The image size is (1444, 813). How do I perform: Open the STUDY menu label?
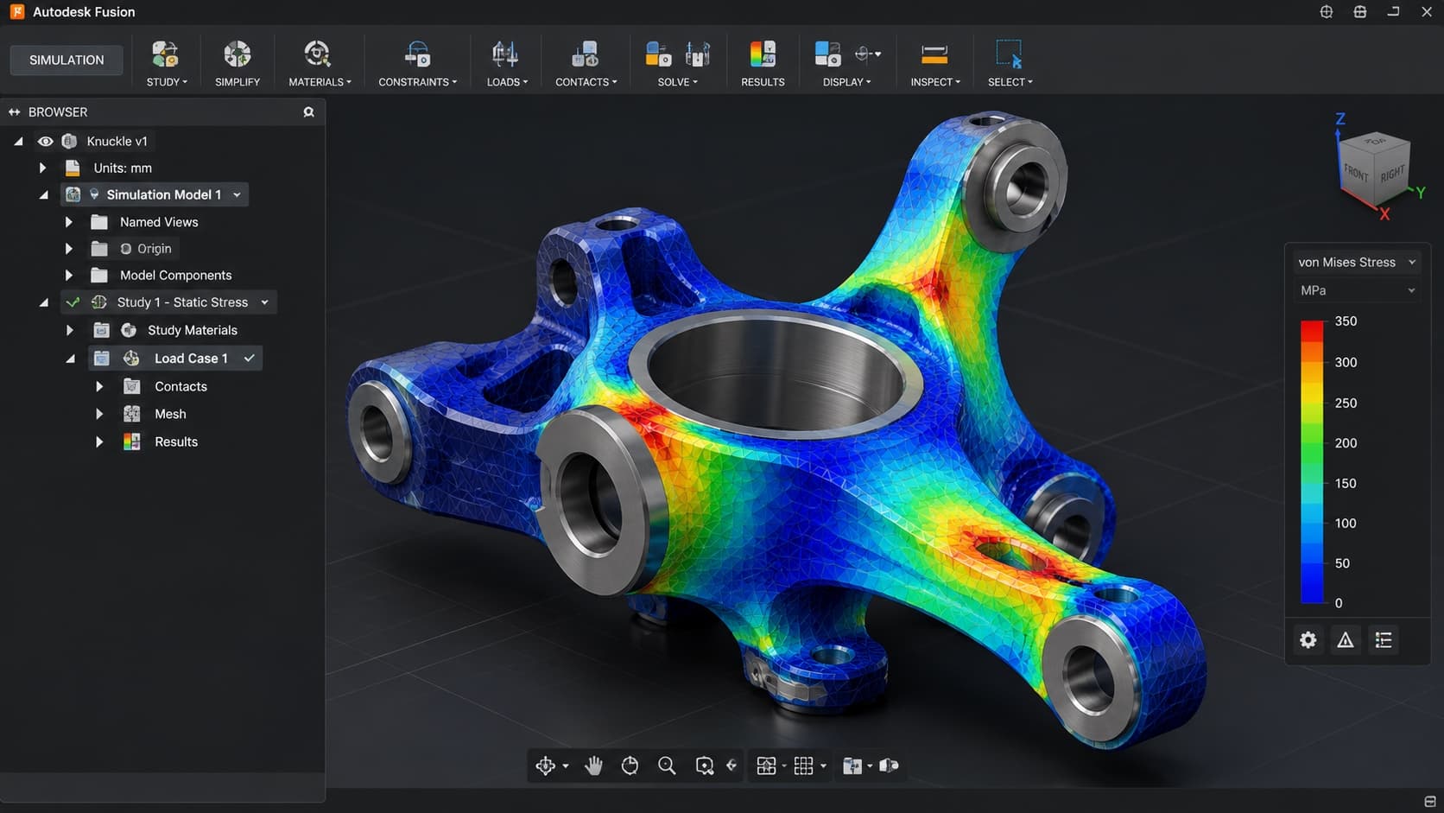tap(167, 82)
